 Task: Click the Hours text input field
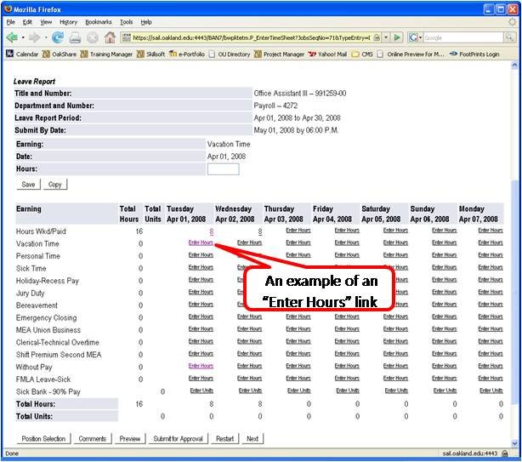(x=223, y=169)
